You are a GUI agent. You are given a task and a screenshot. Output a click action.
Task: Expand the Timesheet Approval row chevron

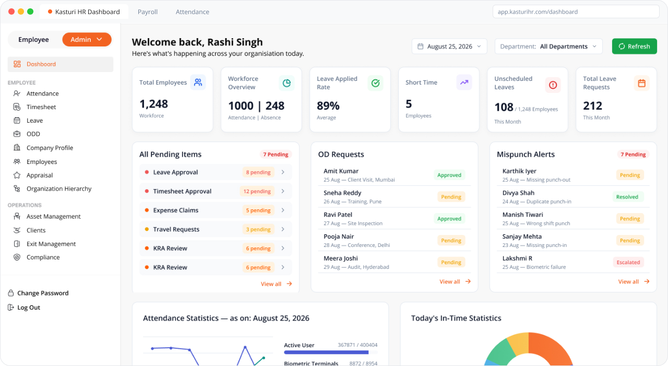coord(283,191)
